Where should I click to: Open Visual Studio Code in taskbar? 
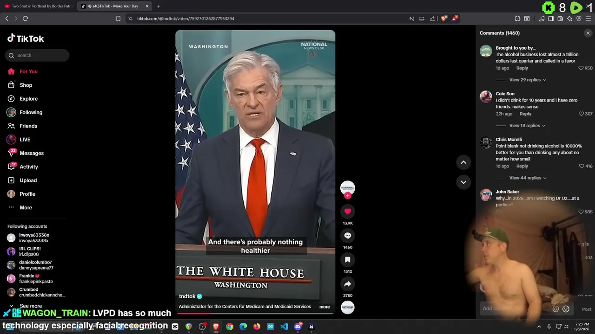284,327
